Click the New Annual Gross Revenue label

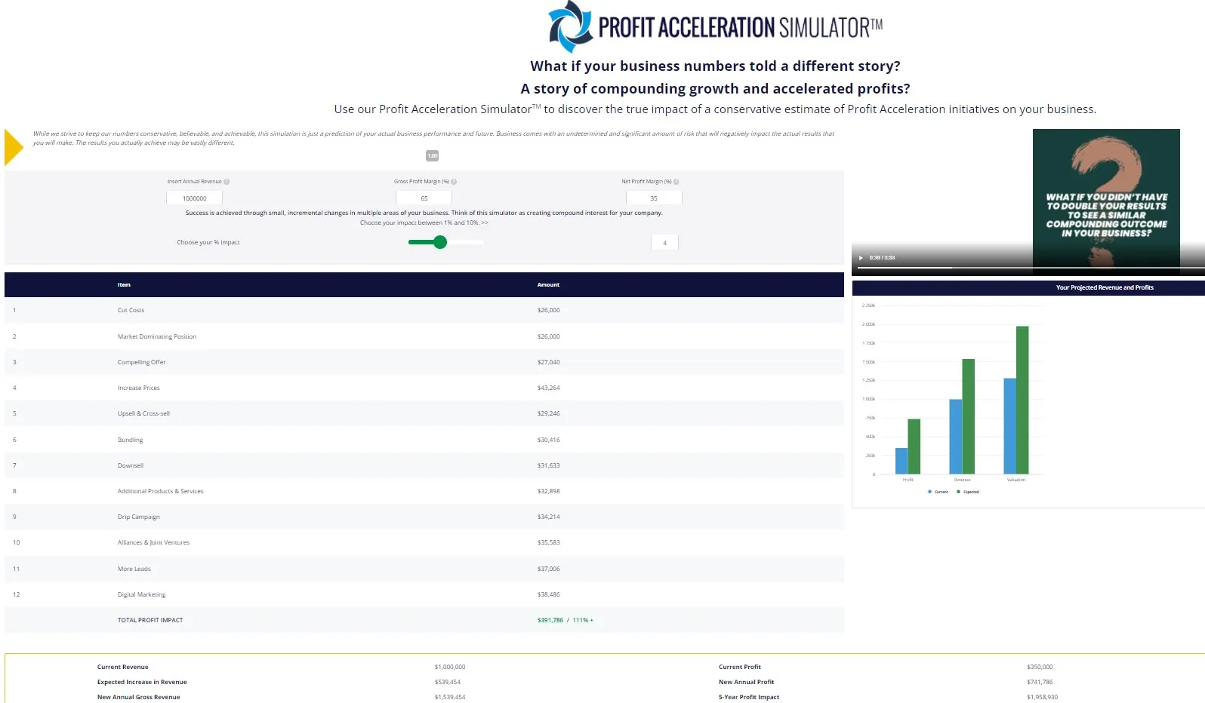coord(138,697)
